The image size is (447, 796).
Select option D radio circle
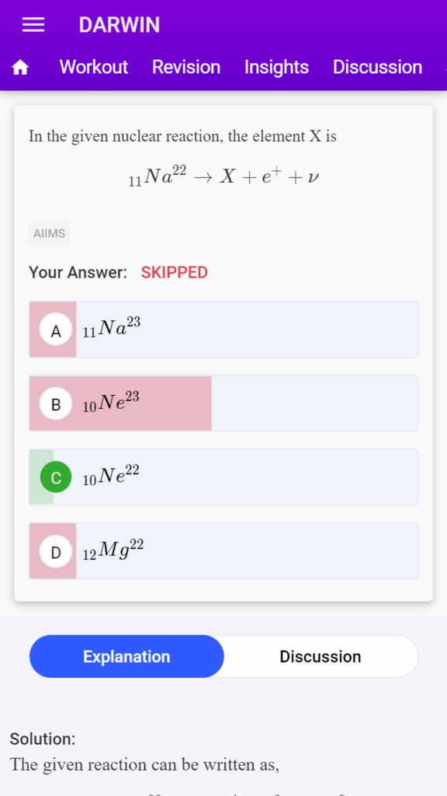tap(56, 551)
